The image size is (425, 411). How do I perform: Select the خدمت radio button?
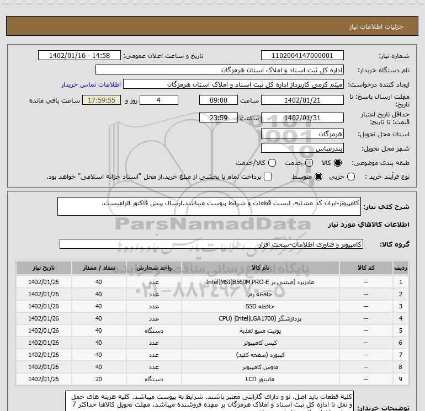309,163
